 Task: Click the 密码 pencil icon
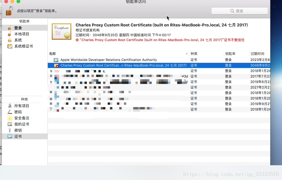click(x=10, y=112)
